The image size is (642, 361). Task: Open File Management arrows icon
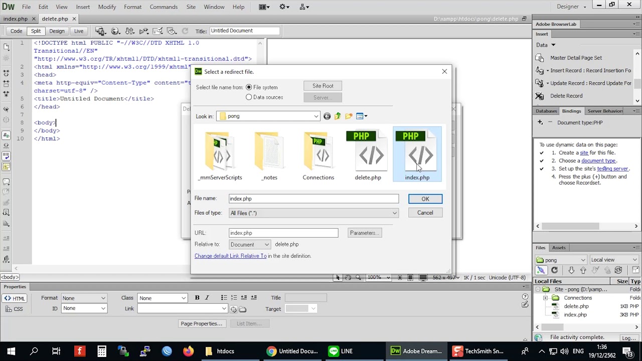[129, 31]
